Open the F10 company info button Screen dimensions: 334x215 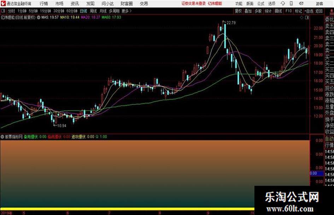coord(288,11)
